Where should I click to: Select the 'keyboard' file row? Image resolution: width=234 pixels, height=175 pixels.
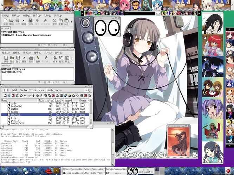[45, 106]
